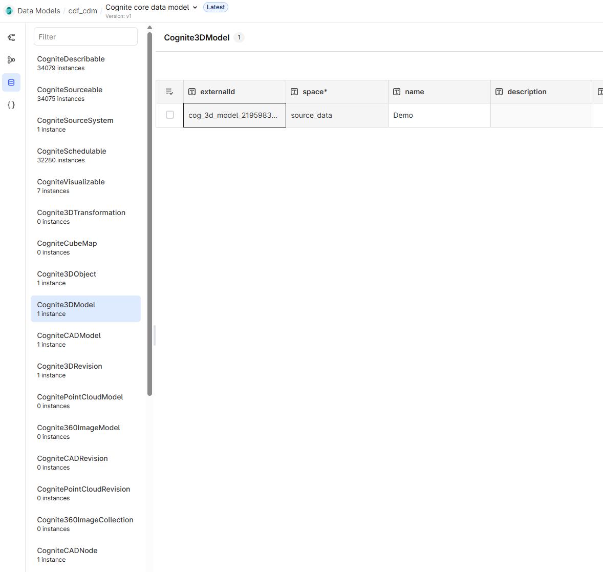Click the scroll-up arrow of the type list

point(149,27)
